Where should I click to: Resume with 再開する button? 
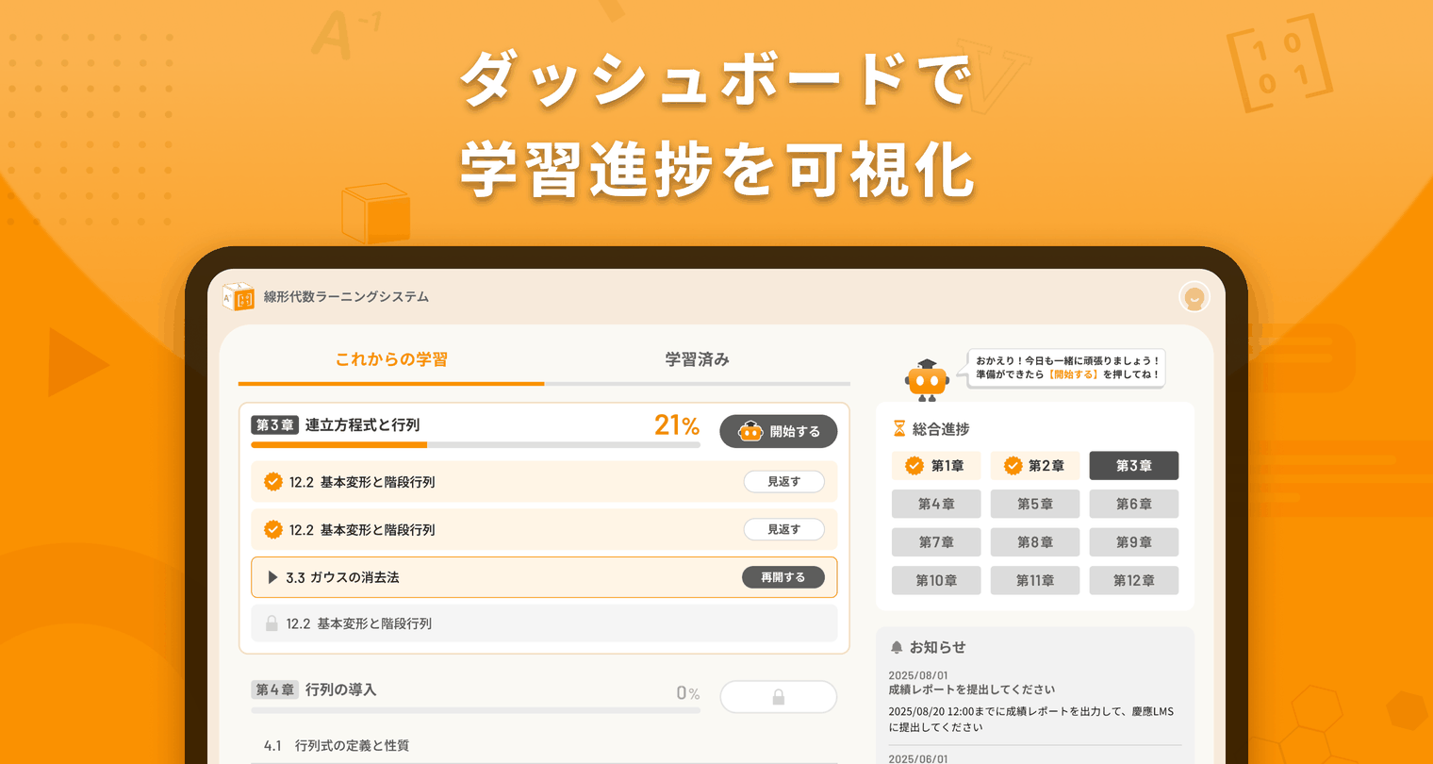point(783,577)
